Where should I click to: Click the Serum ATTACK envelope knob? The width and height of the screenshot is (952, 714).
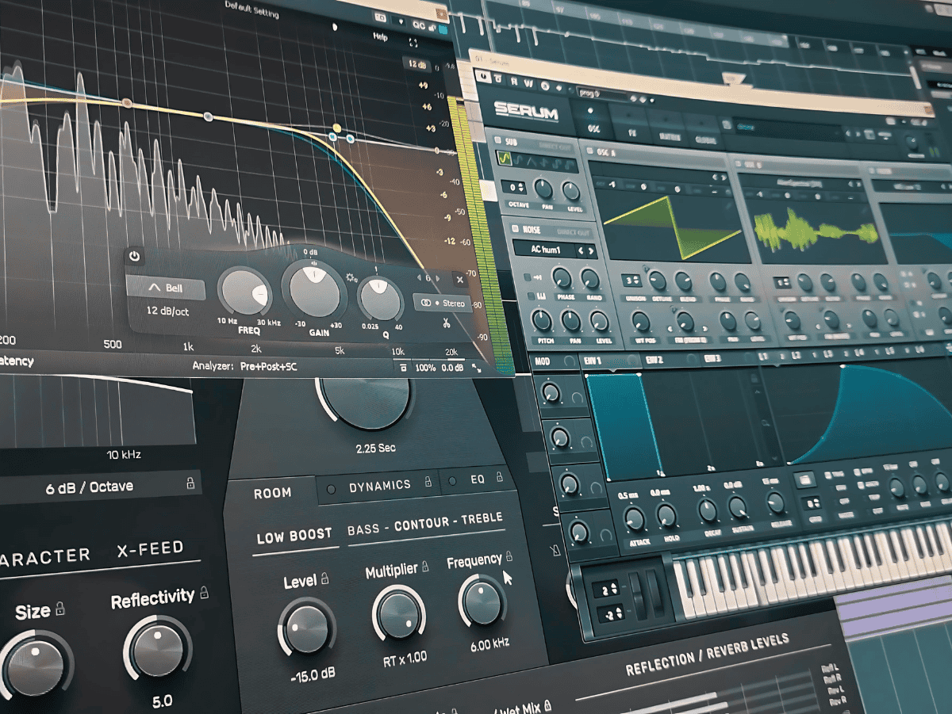(x=635, y=520)
